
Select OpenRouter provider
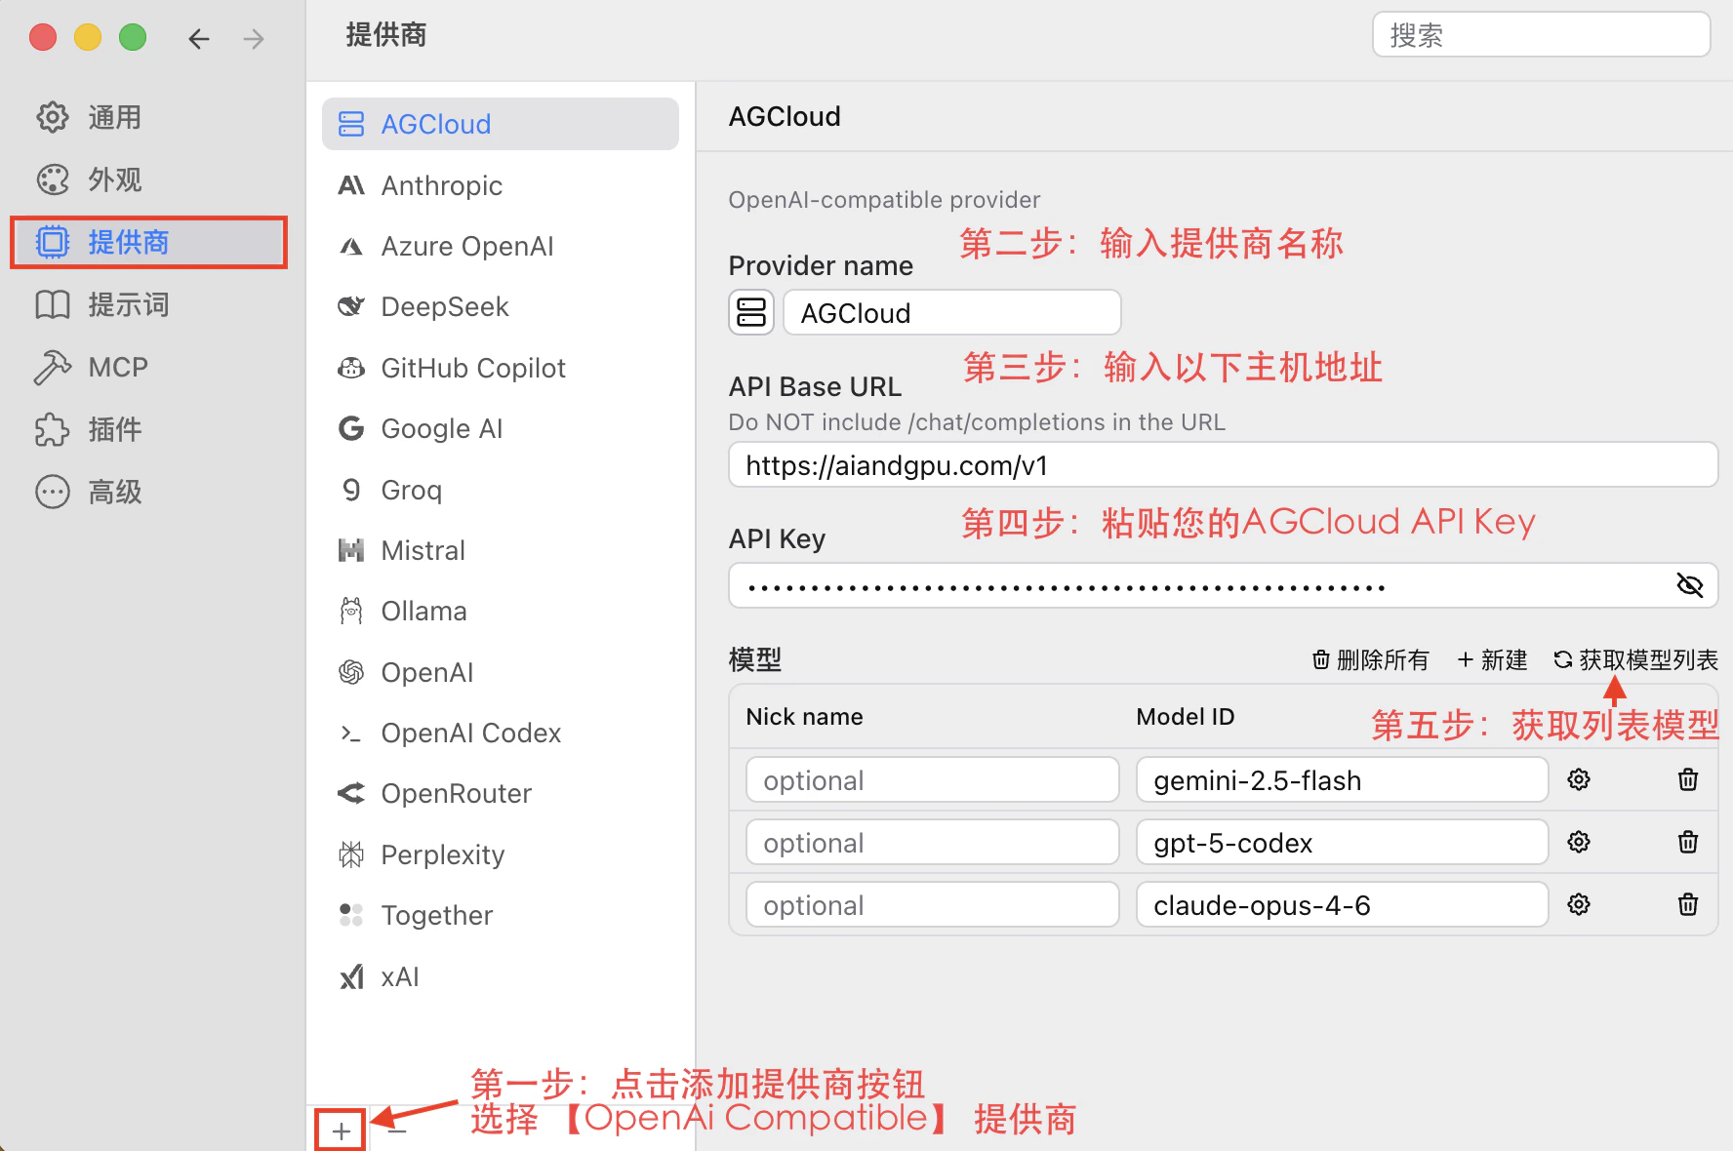tap(501, 793)
